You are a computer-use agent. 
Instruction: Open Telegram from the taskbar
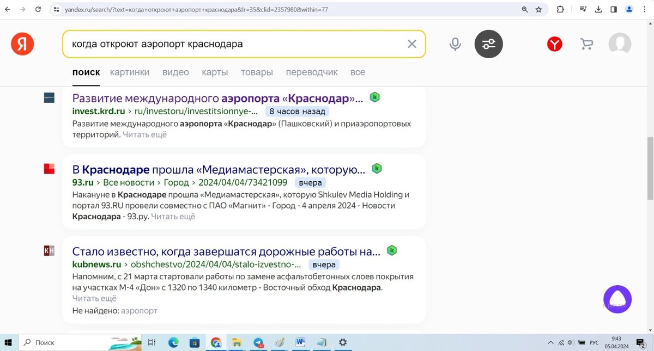(x=258, y=343)
